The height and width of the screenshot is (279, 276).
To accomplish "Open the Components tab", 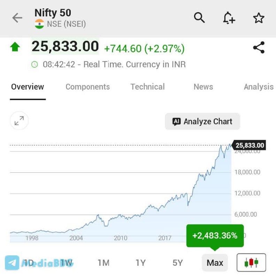I will [x=87, y=87].
